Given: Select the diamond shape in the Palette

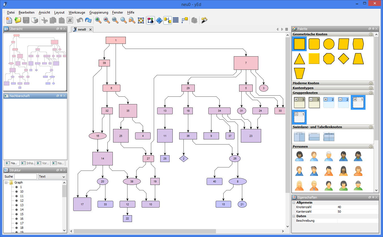Looking at the screenshot, I should (343, 59).
